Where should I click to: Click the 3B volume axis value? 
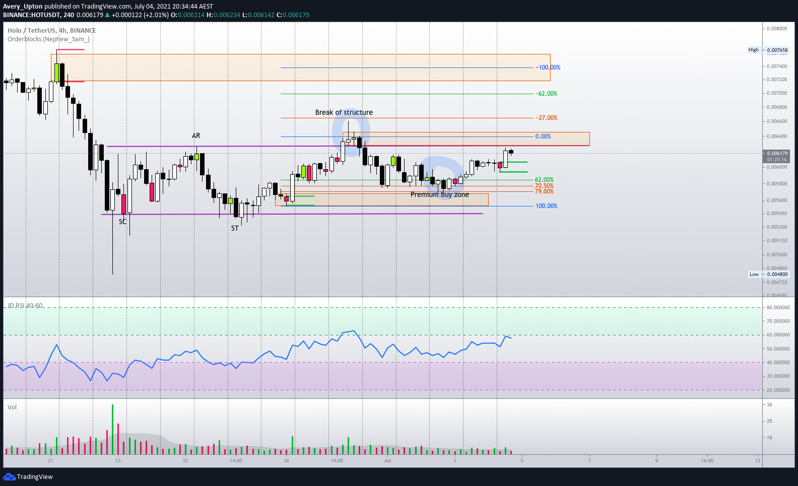coord(769,405)
